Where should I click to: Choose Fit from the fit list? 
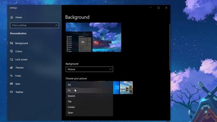point(89,90)
